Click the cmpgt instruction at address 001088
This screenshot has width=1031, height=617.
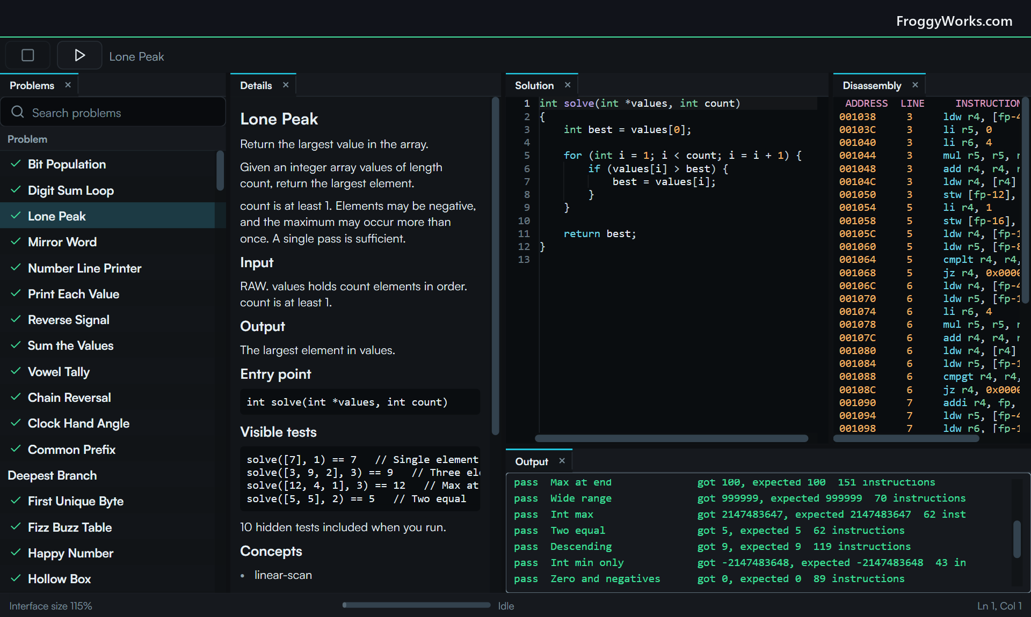tap(958, 377)
